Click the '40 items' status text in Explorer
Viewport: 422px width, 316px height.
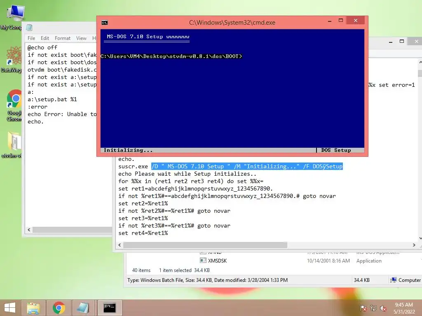click(x=141, y=270)
